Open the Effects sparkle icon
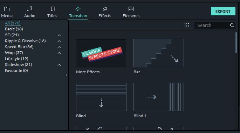Viewport: 240px width, 133px height. (x=105, y=9)
